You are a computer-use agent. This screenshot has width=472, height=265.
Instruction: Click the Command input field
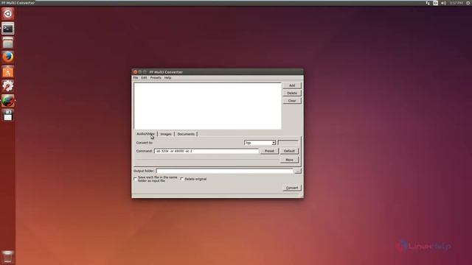(206, 151)
